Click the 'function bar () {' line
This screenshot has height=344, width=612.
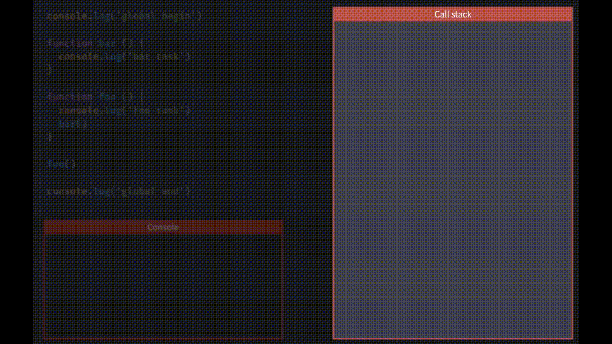pos(95,43)
